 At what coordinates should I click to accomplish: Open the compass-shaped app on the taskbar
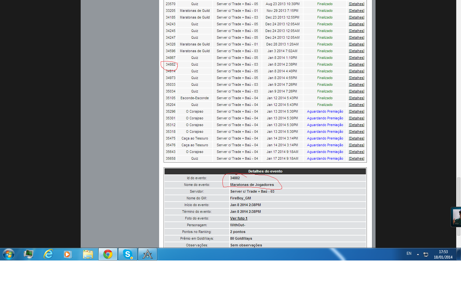[x=148, y=254]
